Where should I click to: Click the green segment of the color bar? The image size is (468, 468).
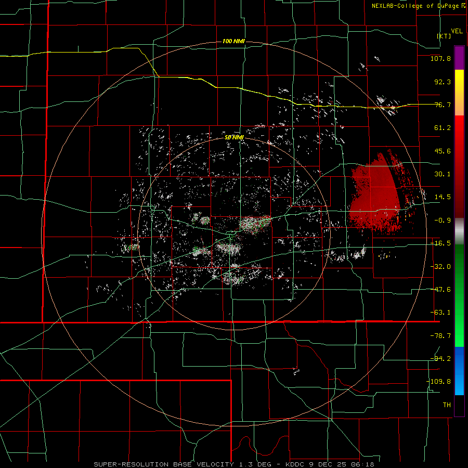click(459, 295)
